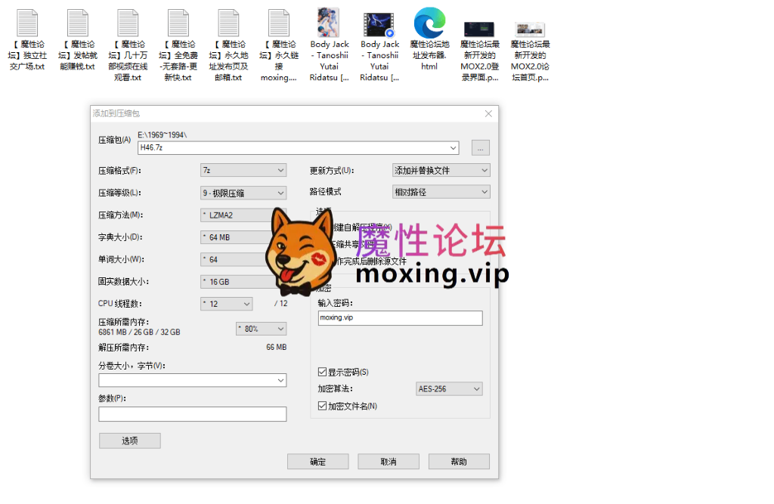Select the MOX2.0论坛首页 image file

pyautogui.click(x=530, y=29)
